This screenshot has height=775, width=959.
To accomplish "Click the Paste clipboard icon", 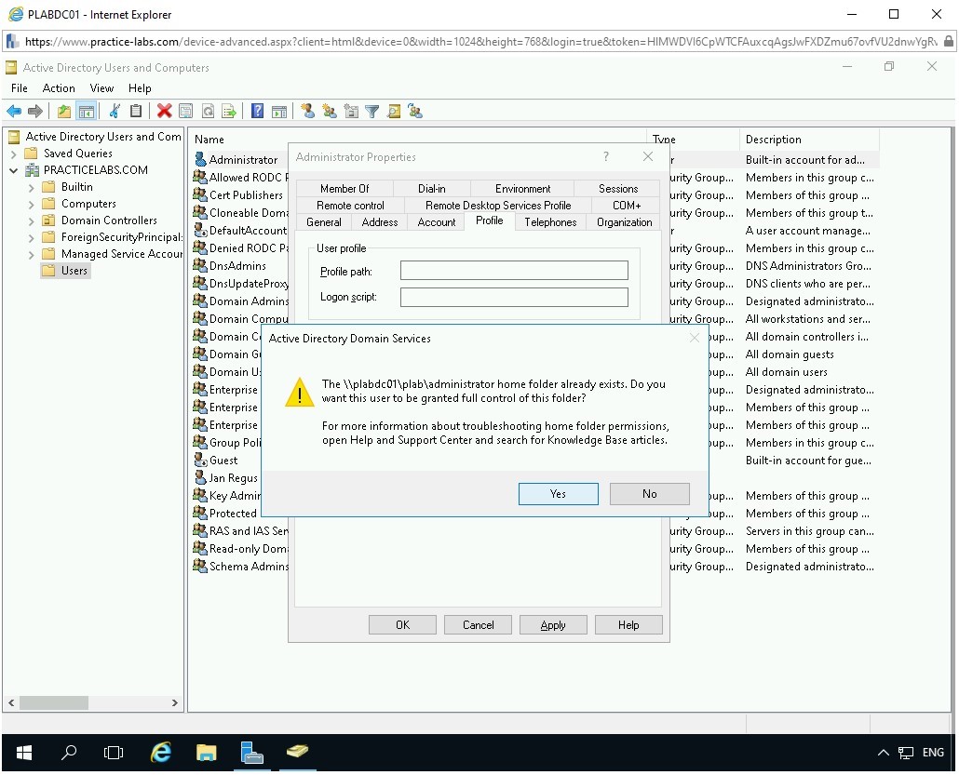I will (x=136, y=112).
